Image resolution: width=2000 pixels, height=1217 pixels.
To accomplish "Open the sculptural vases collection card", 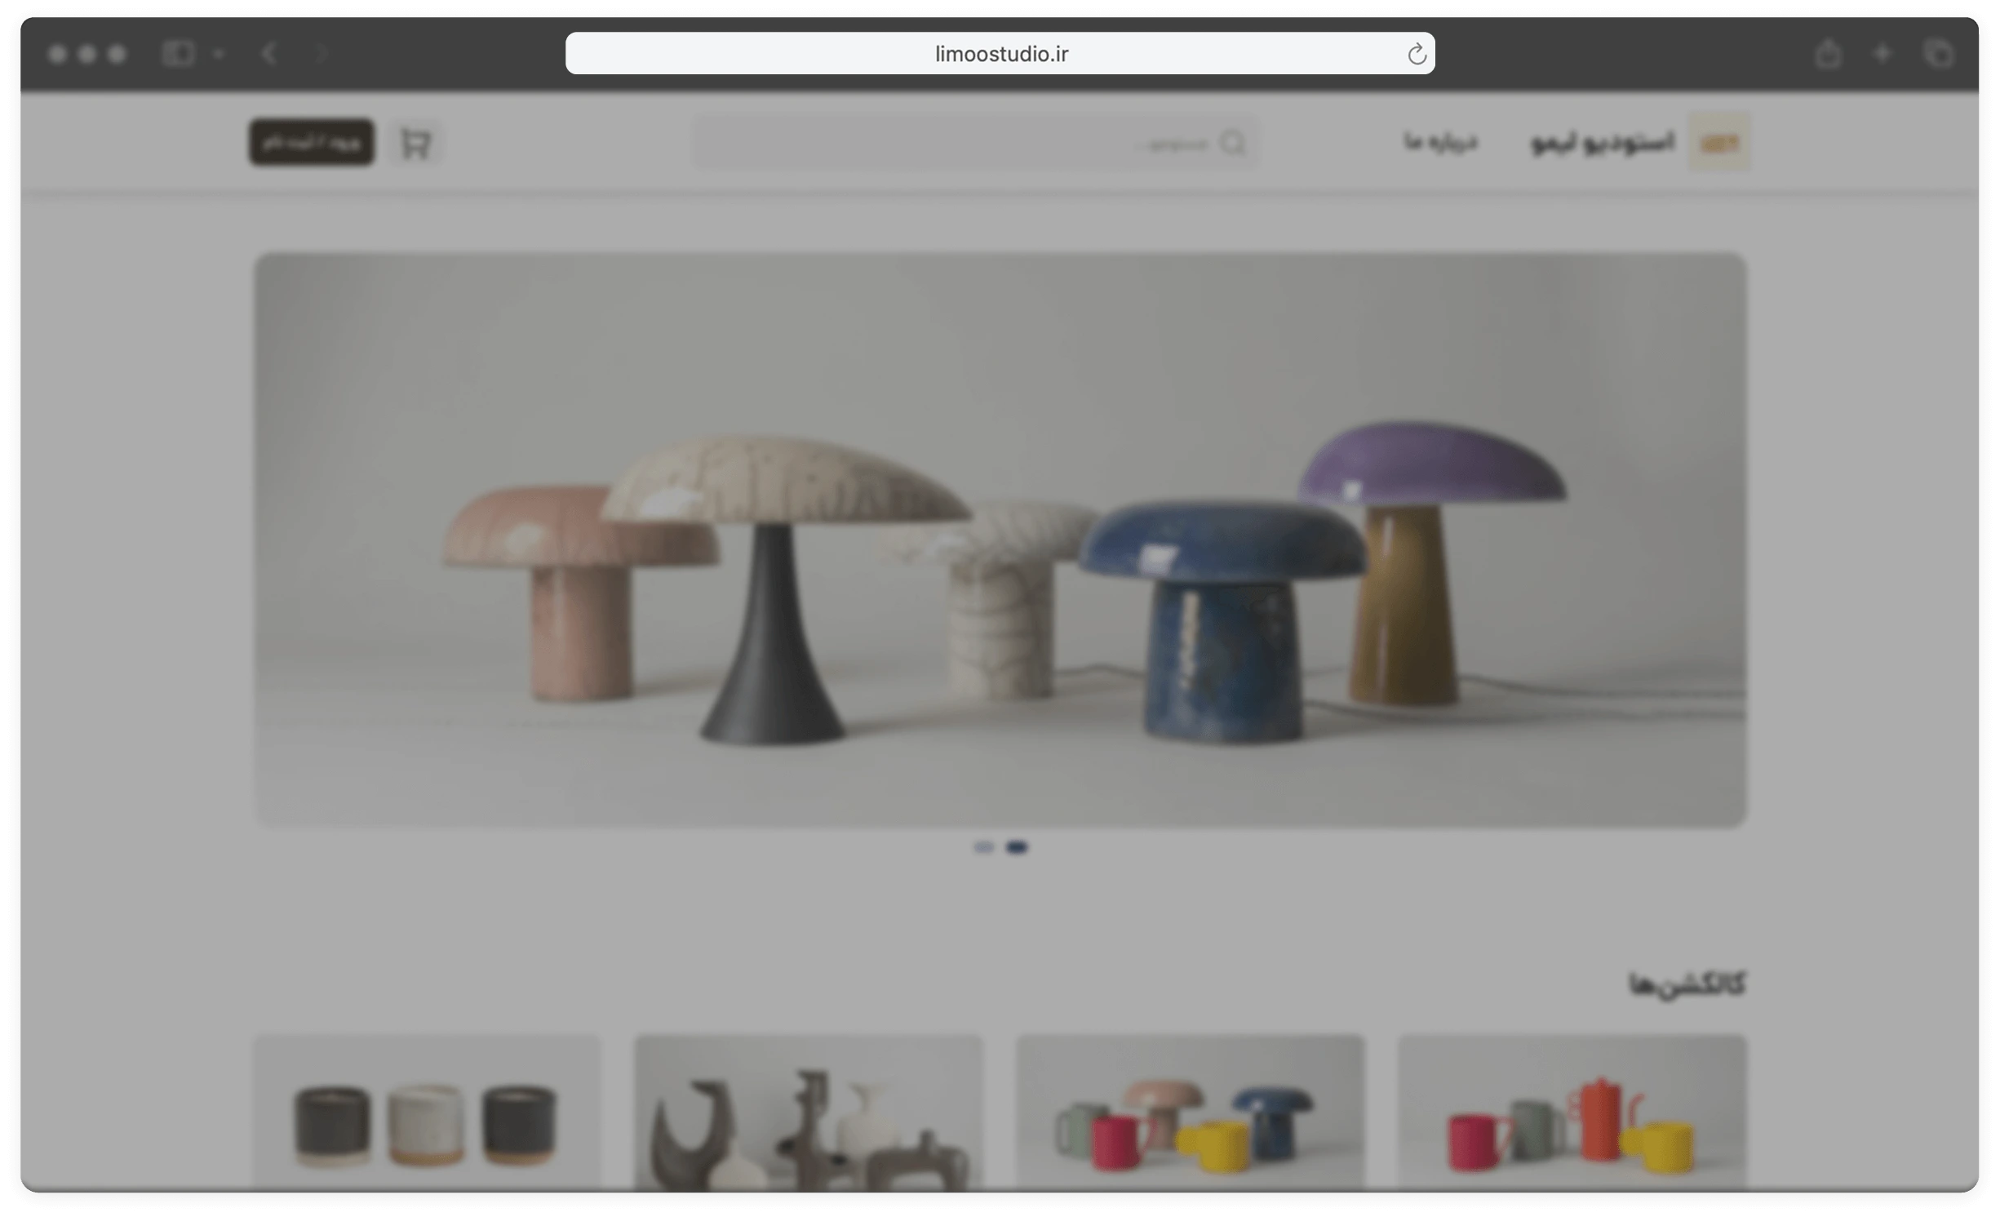I will 809,1113.
